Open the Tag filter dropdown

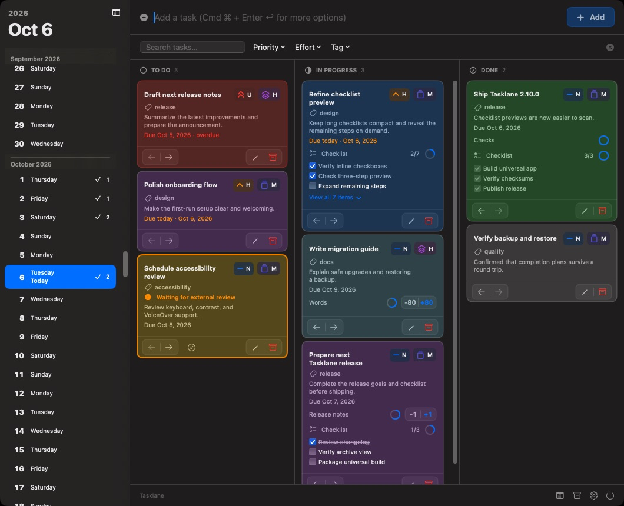pyautogui.click(x=340, y=47)
